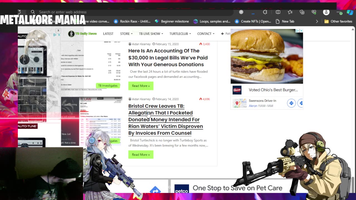The width and height of the screenshot is (356, 200).
Task: Click Swensons Drive-In Akron listing text
Action: point(262,103)
